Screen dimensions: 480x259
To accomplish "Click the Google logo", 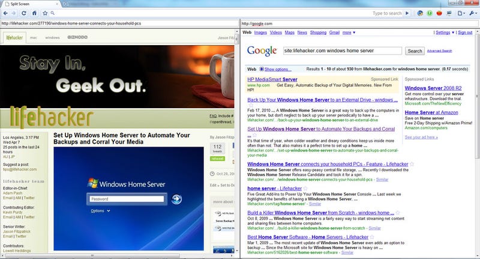I will coord(262,51).
